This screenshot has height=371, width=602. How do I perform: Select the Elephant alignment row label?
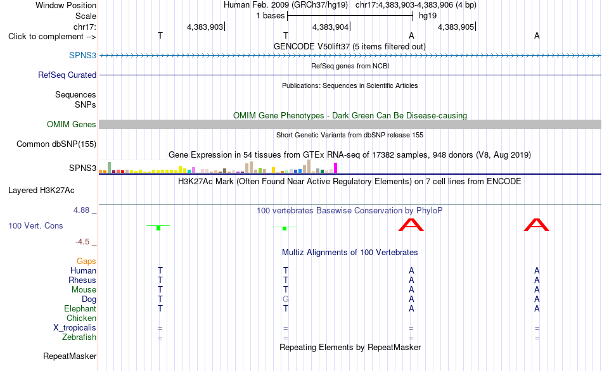pyautogui.click(x=80, y=308)
